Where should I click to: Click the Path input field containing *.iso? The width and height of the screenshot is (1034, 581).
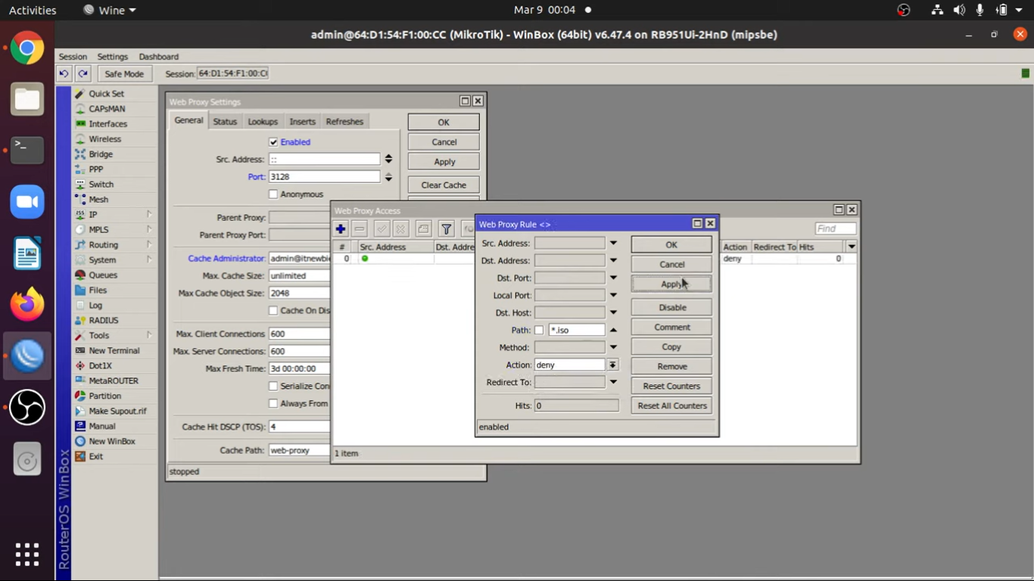click(577, 331)
